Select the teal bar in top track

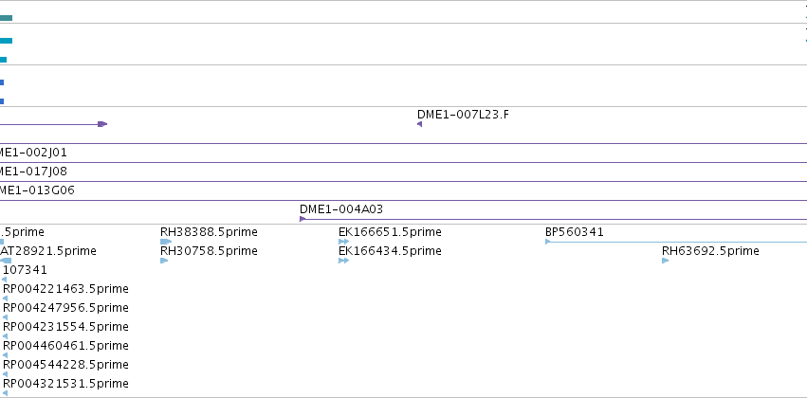coord(7,18)
